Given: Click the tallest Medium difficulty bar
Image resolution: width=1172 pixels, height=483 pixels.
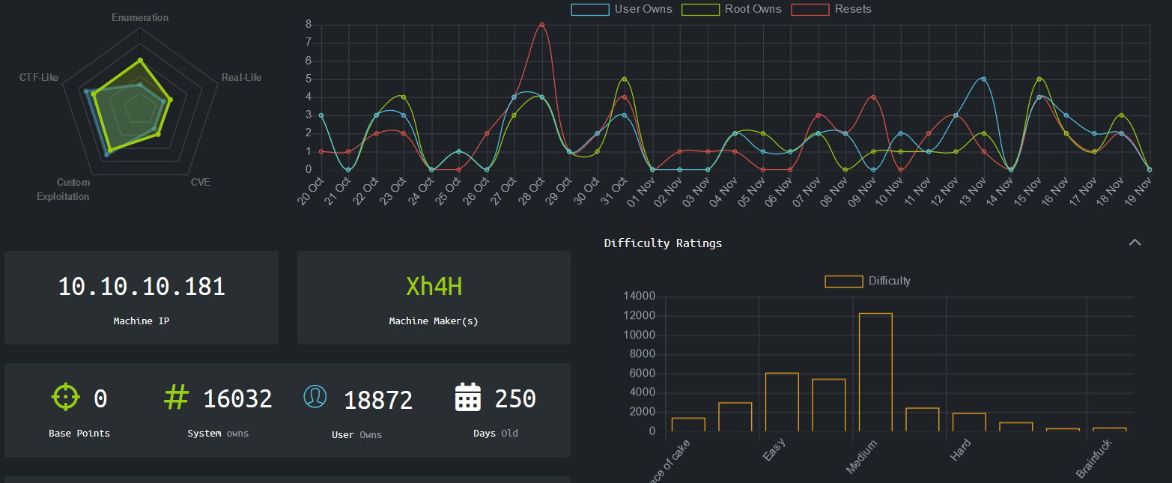Looking at the screenshot, I should [x=875, y=372].
